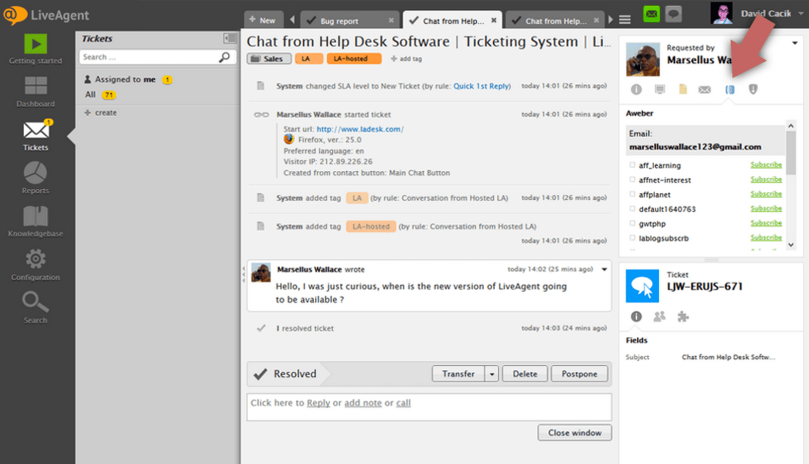Check the affplanet checkbox

[632, 194]
